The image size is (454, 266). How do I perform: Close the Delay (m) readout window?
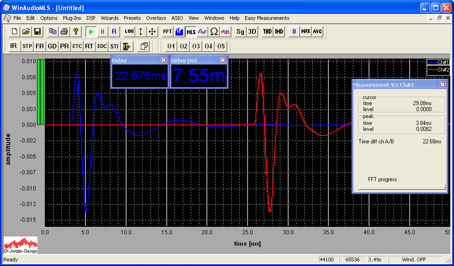(223, 60)
